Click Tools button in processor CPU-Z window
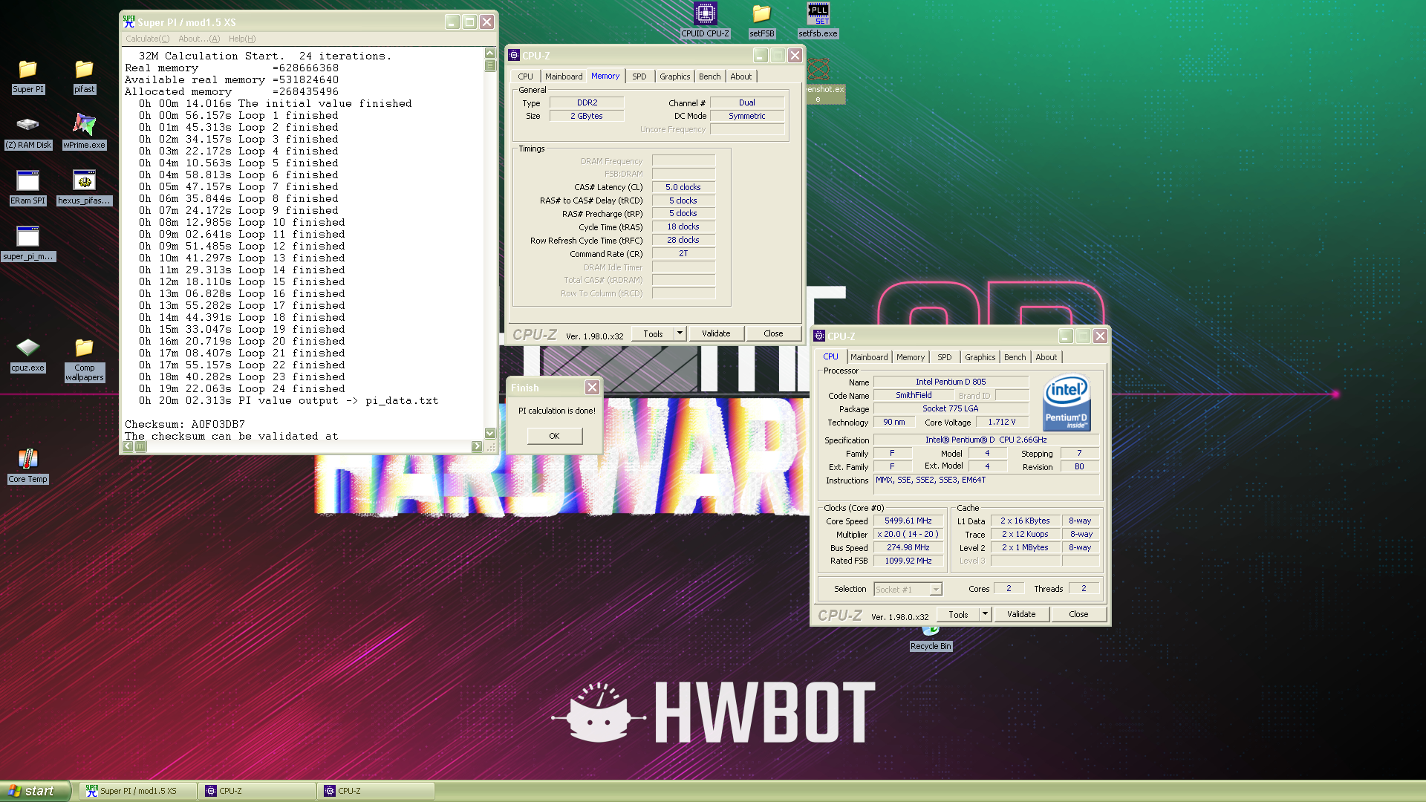Screen dimensions: 1426x802 coord(958,614)
